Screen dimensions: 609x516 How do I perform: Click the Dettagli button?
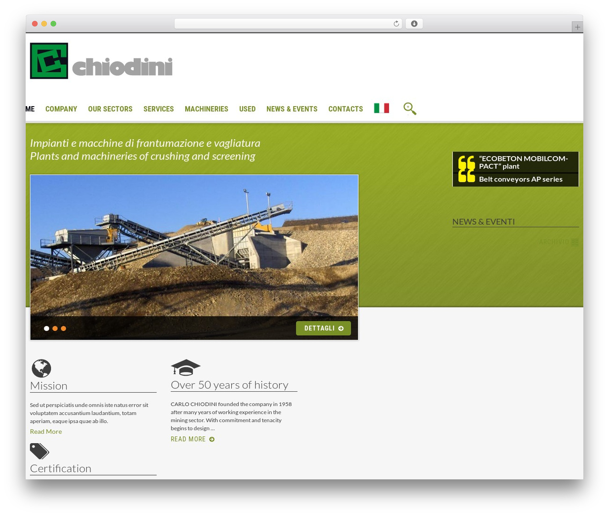click(324, 328)
